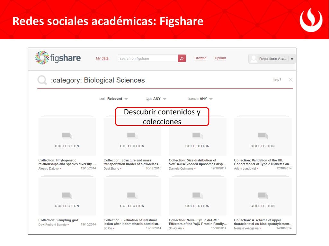Close the category search with X
Screen dimensions: 329x246
(x=290, y=80)
